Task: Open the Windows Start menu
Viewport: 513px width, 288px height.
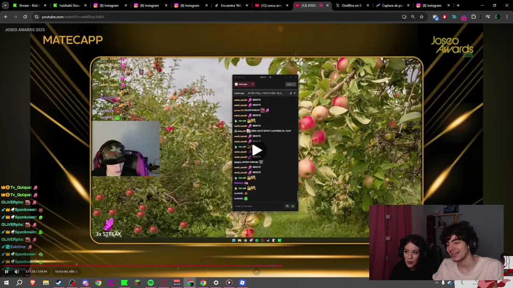Action: (x=6, y=283)
